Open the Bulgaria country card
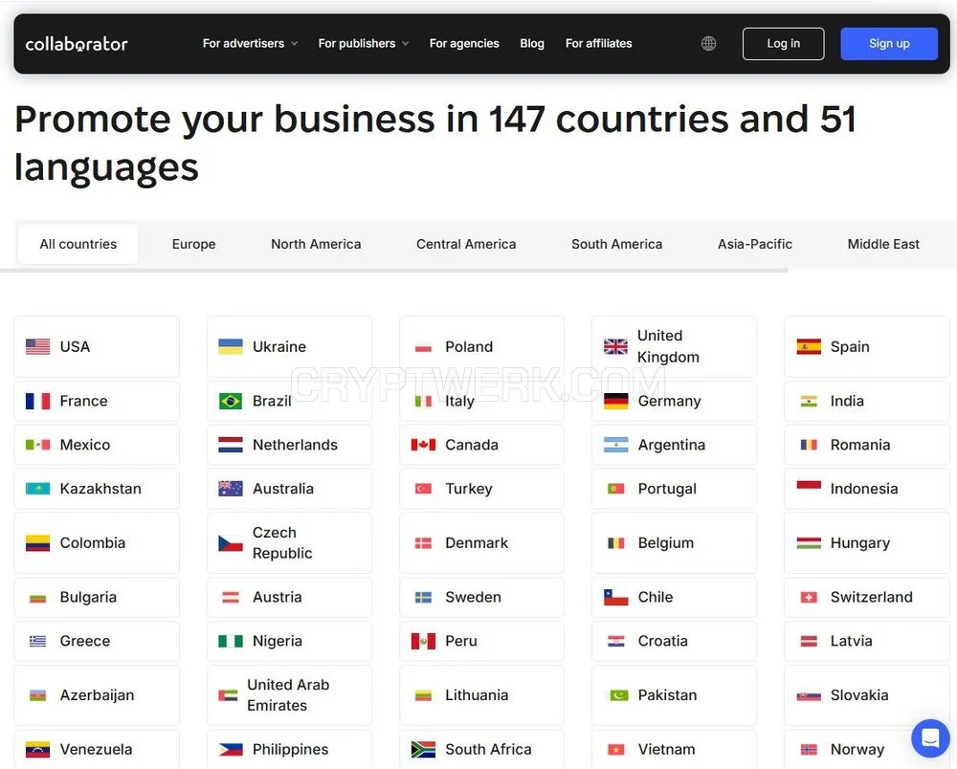The width and height of the screenshot is (957, 769). click(x=97, y=597)
